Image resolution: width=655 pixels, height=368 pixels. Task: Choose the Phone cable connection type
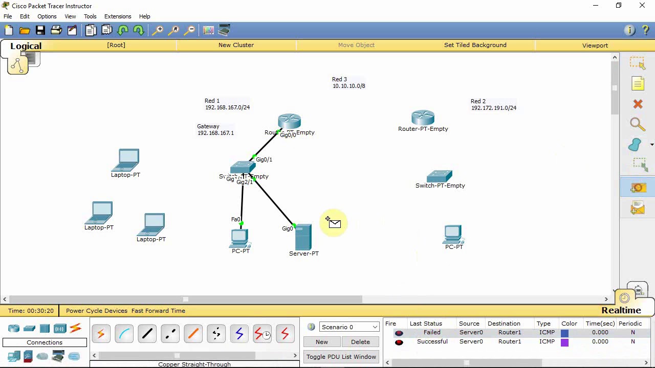[x=216, y=334]
